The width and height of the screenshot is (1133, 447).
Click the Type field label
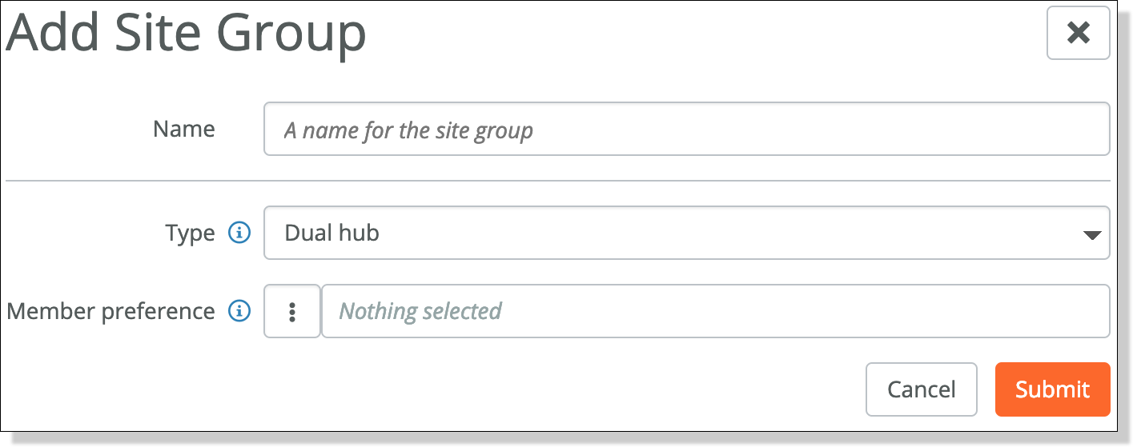(x=191, y=233)
